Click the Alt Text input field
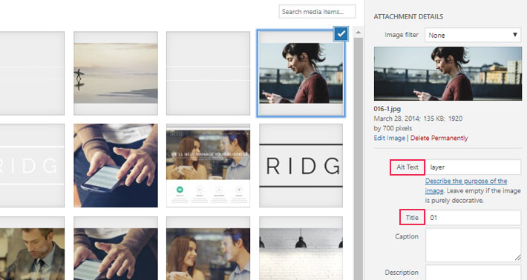527x280 pixels. point(473,167)
